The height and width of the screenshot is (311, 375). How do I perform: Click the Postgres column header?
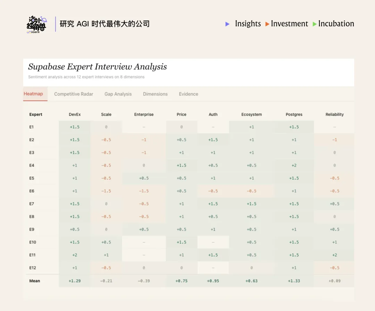294,114
